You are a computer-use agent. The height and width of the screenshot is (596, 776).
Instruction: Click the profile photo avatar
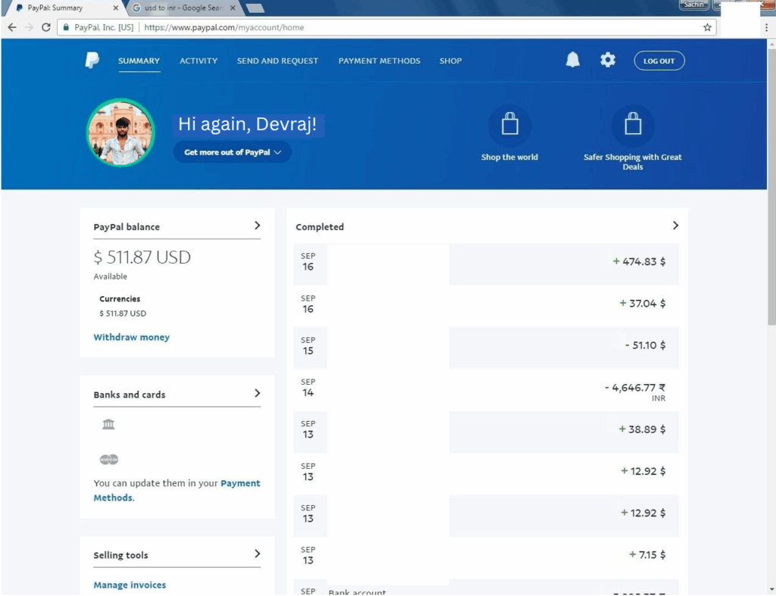click(x=120, y=133)
